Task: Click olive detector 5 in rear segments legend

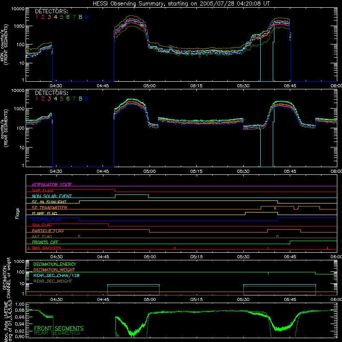Action: [x=62, y=99]
